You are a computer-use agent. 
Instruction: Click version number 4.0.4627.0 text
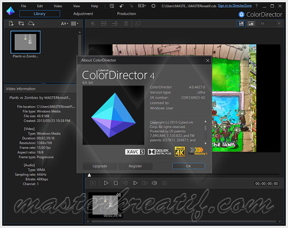click(197, 87)
